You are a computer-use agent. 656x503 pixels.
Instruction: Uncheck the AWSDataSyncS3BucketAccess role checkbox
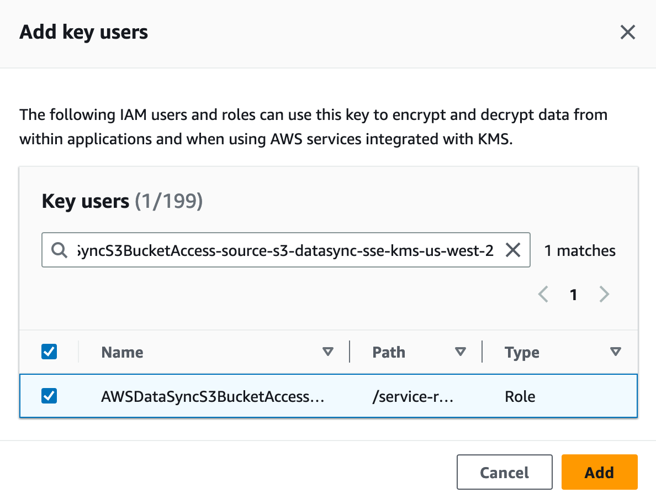coord(49,396)
